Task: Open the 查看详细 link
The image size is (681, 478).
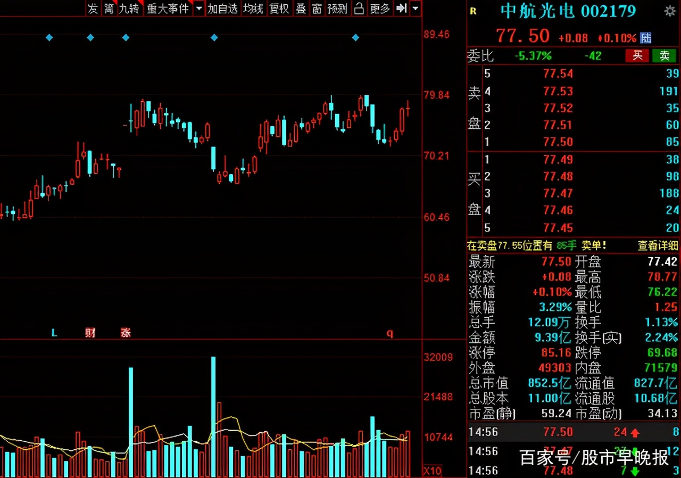Action: coord(658,246)
